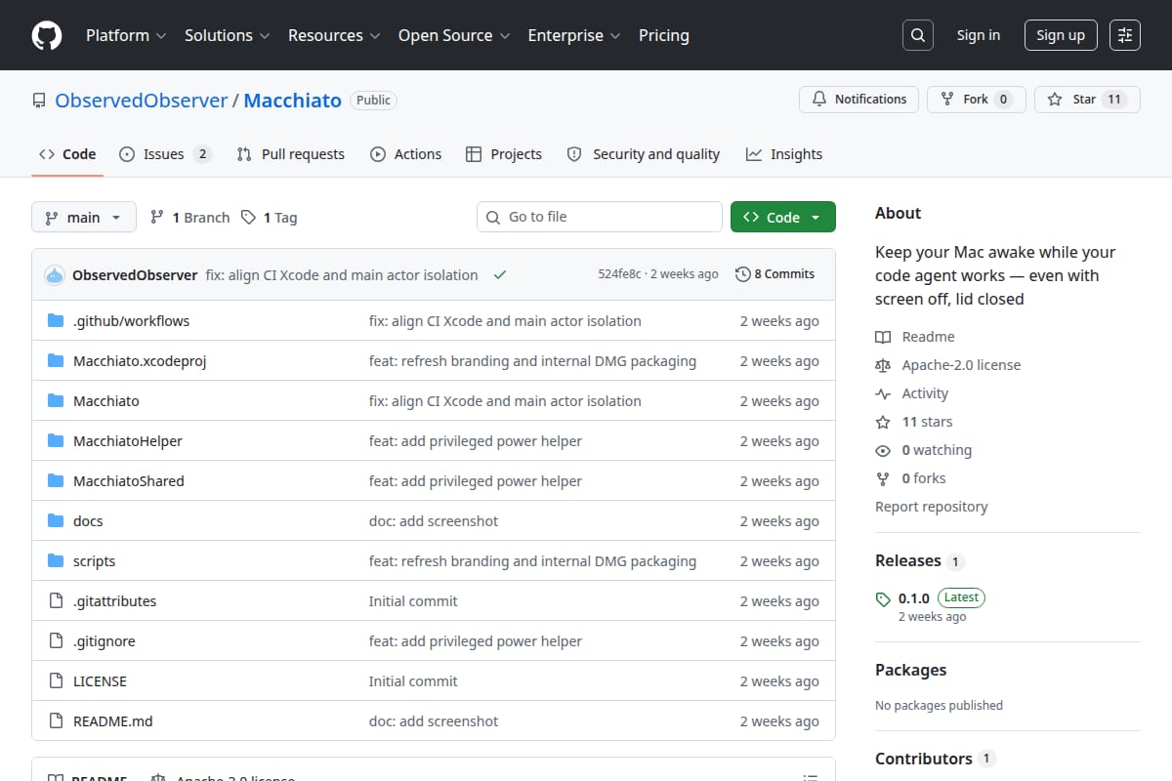Switch to Security and quality tab

tap(644, 154)
